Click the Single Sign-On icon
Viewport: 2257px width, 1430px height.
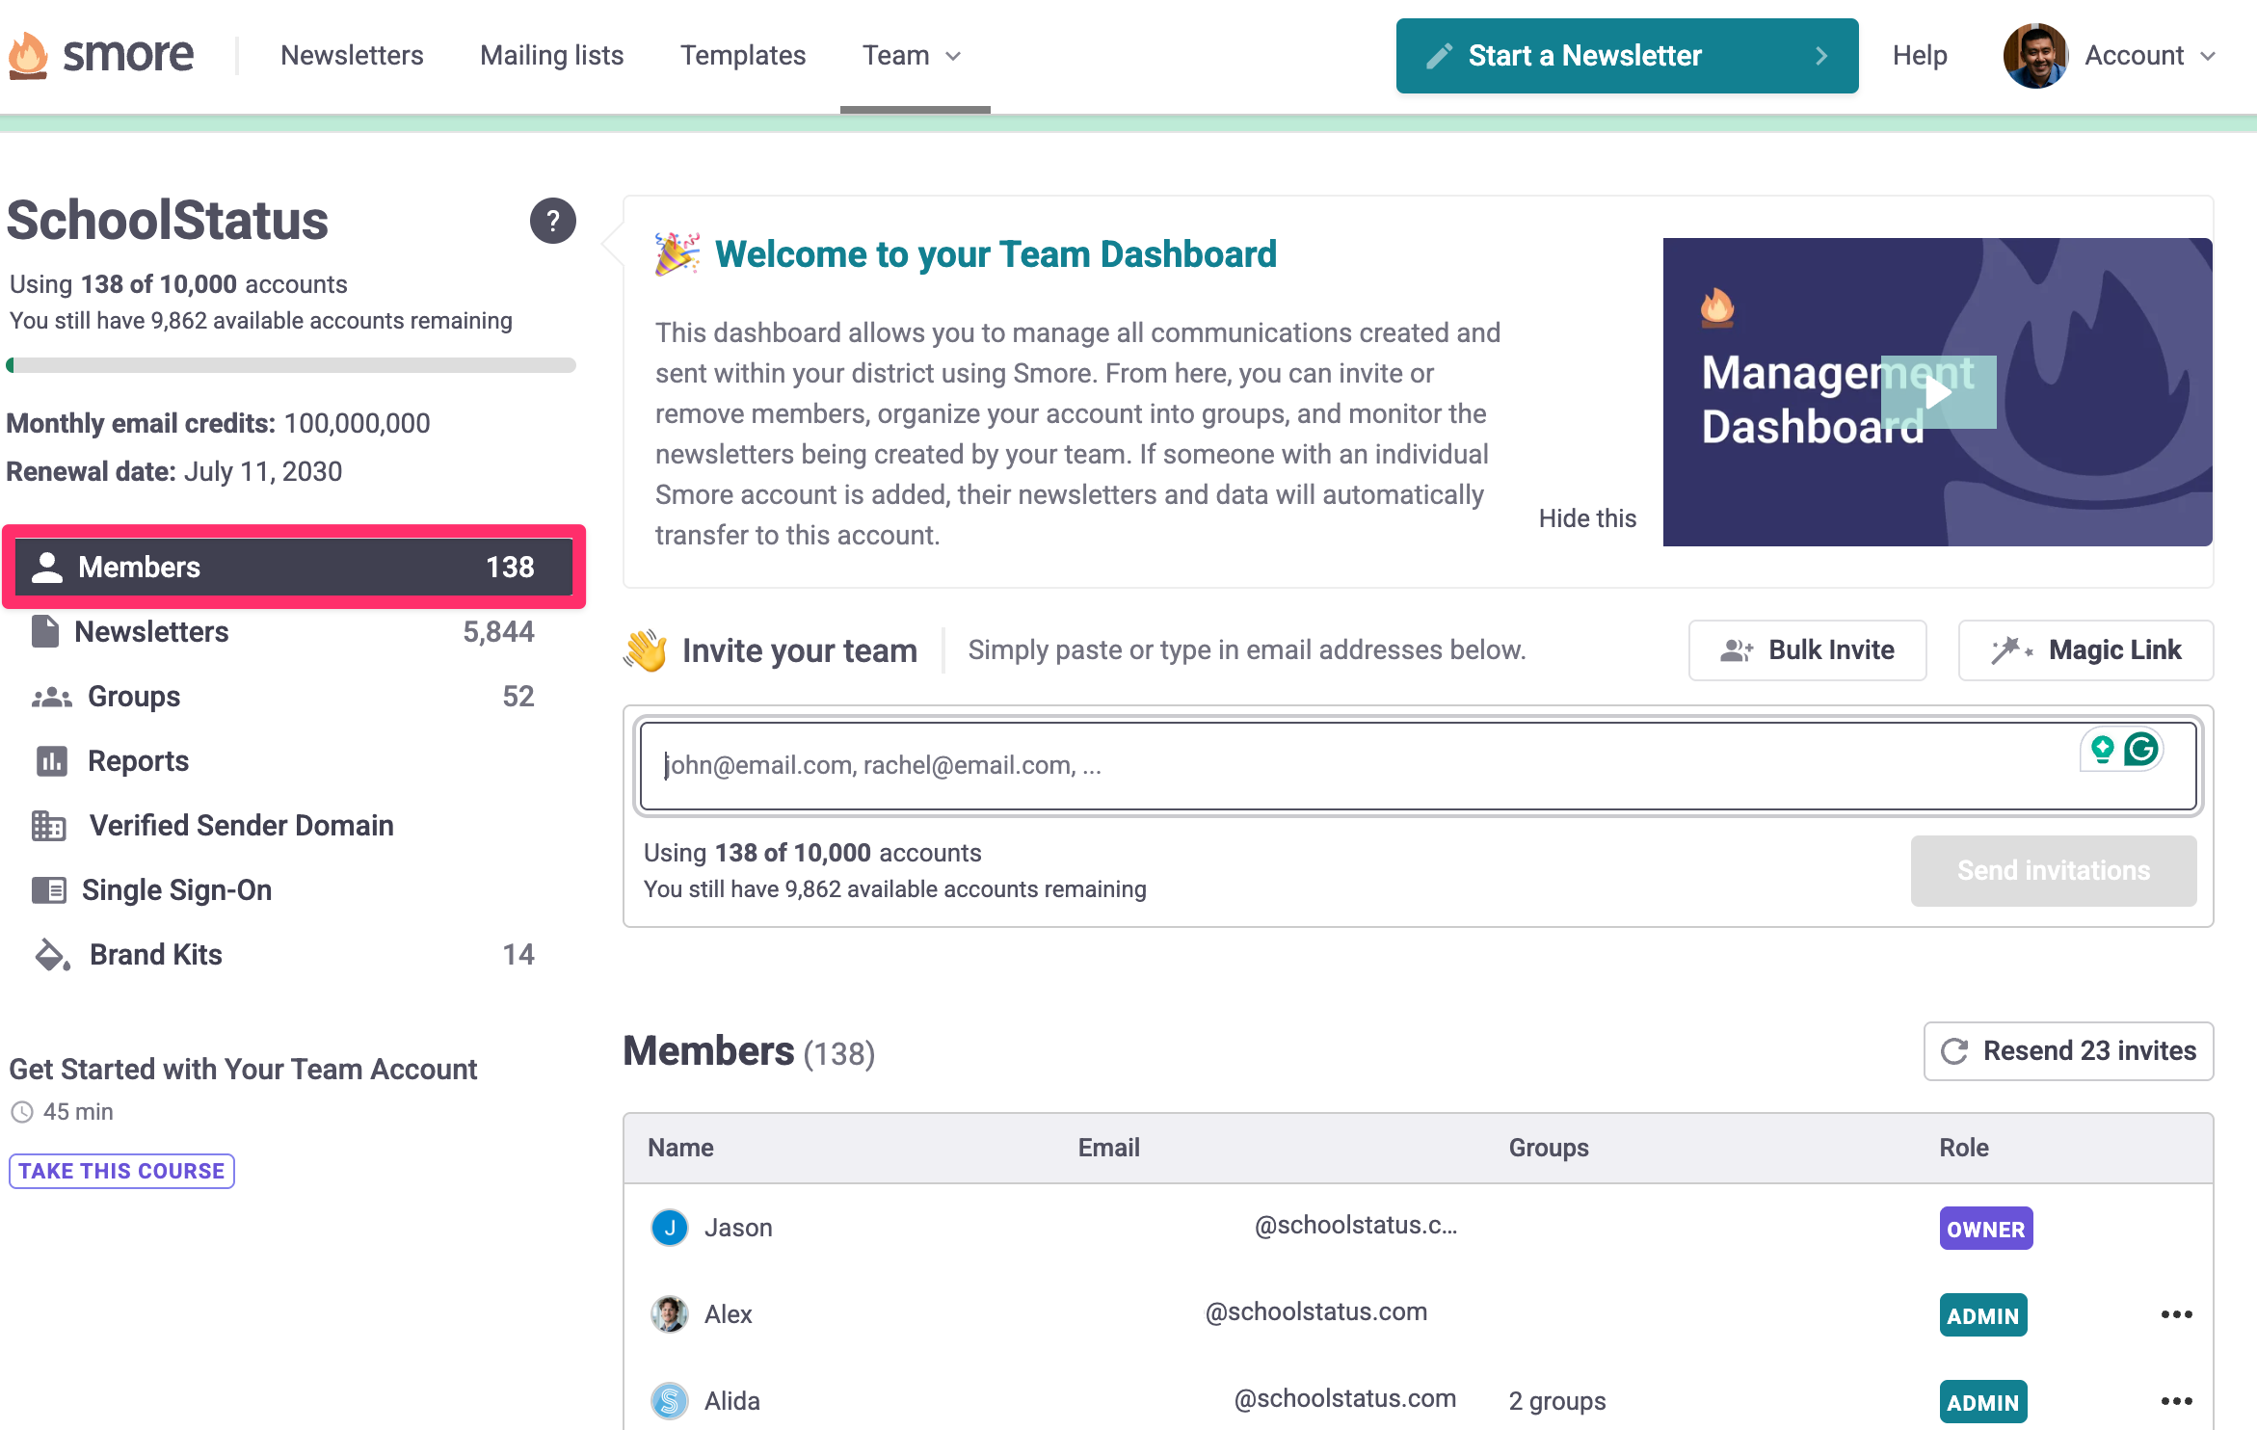coord(49,890)
